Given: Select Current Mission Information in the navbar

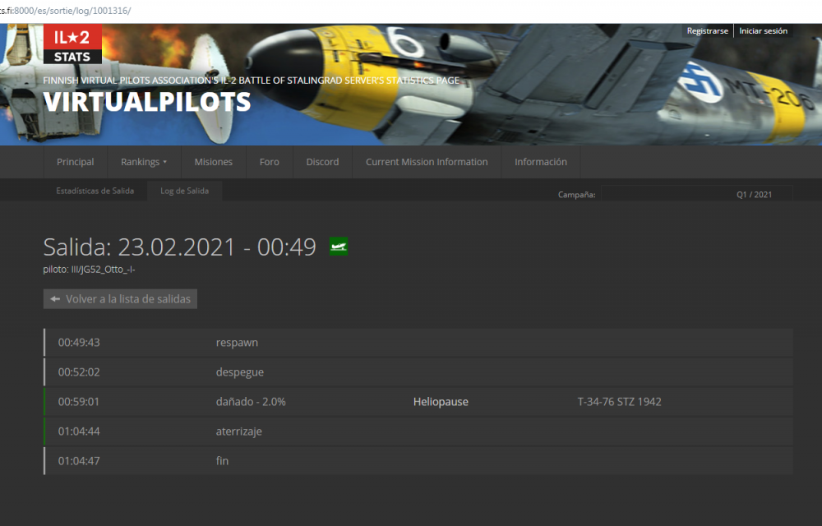Looking at the screenshot, I should click(x=427, y=162).
